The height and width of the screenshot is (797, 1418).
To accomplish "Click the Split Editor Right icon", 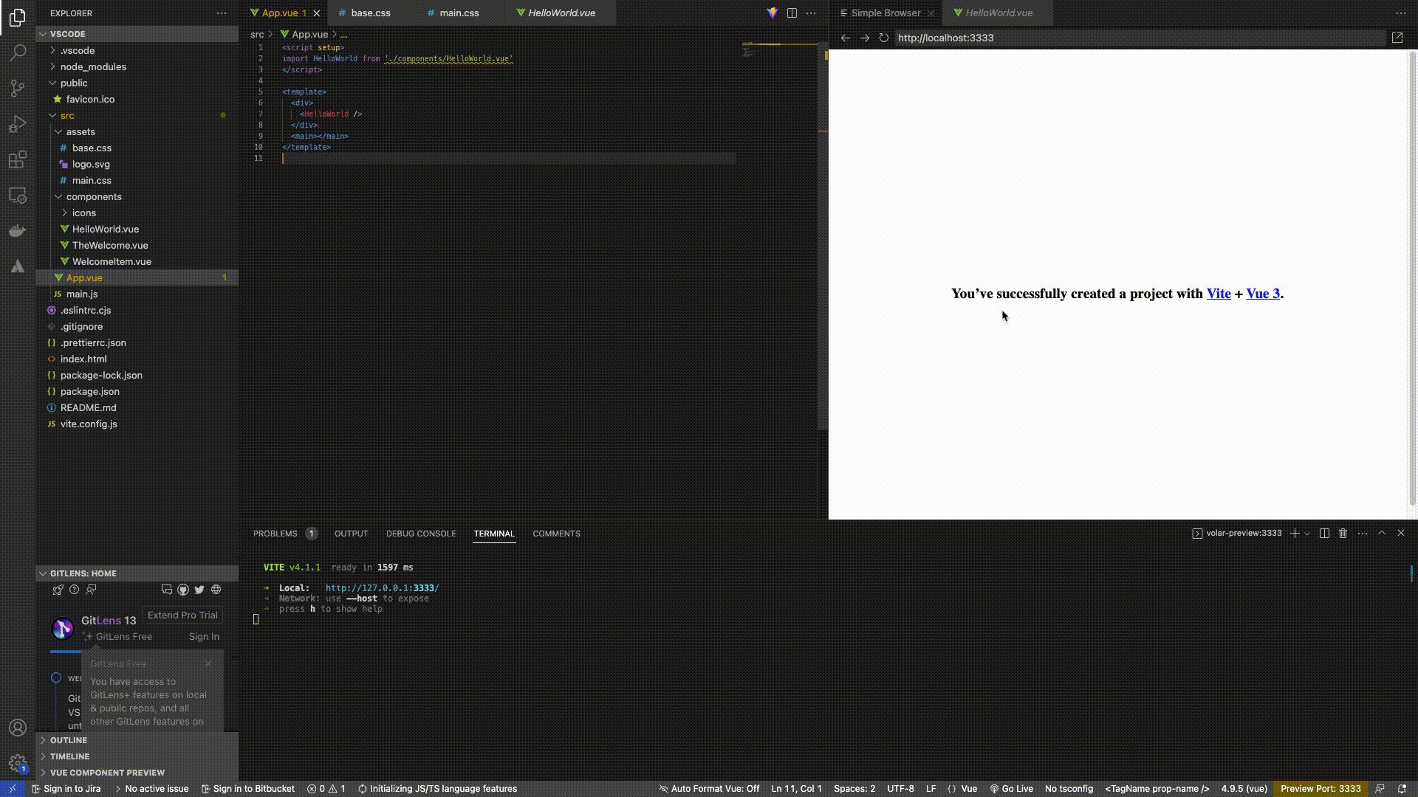I will point(792,13).
